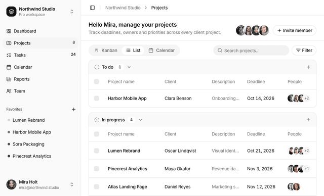Click the Invite member button

coord(295,30)
